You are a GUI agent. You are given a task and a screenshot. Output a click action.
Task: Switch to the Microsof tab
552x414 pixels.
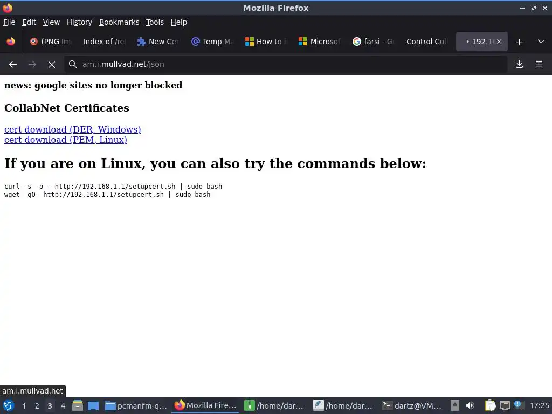[x=320, y=42]
